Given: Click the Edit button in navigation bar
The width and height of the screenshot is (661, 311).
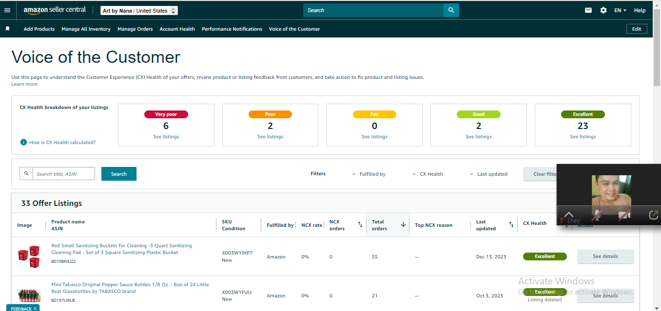Looking at the screenshot, I should (637, 29).
